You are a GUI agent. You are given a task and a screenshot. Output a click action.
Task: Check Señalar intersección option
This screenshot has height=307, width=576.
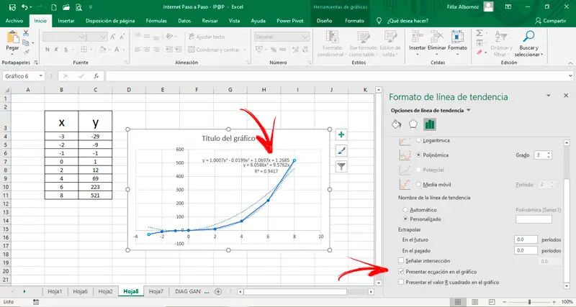[401, 260]
